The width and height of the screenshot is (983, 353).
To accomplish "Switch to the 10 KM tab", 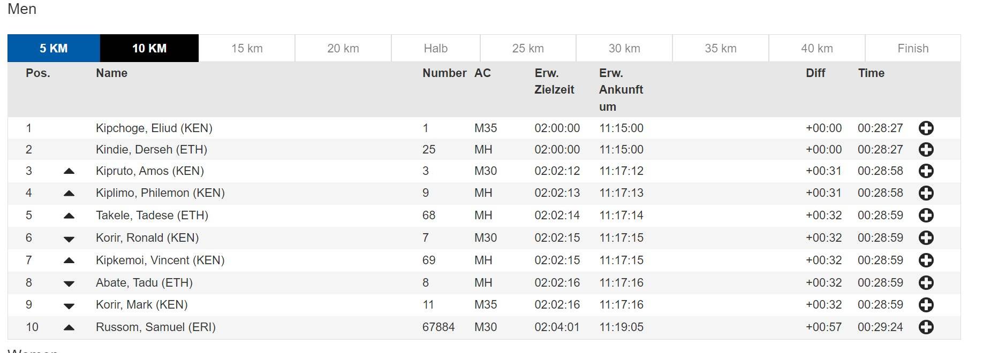I will pyautogui.click(x=149, y=48).
